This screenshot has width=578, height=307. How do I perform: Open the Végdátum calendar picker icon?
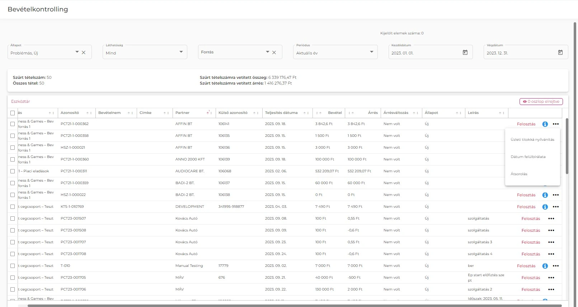560,53
